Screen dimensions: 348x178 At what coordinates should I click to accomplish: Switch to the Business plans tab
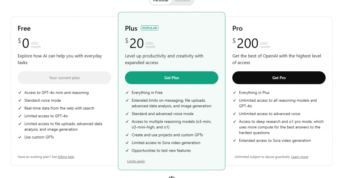click(183, 1)
